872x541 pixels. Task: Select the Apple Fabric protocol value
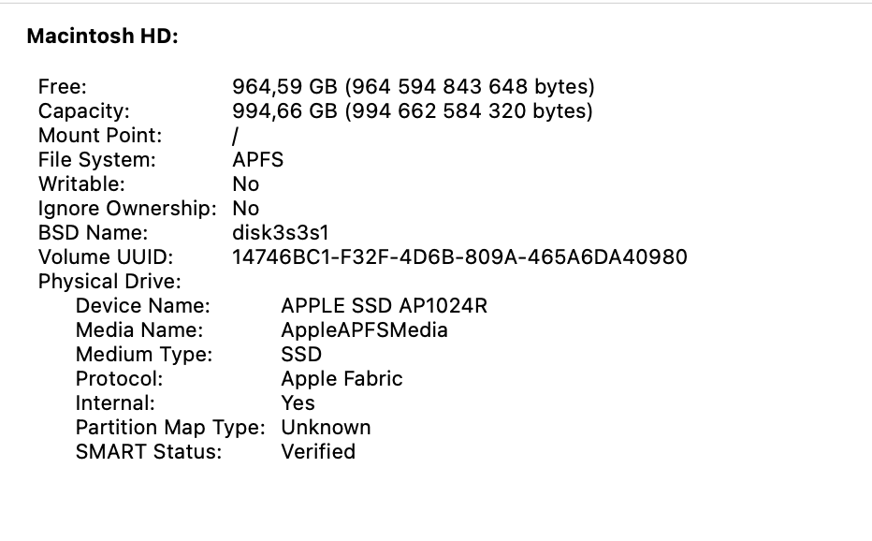342,379
